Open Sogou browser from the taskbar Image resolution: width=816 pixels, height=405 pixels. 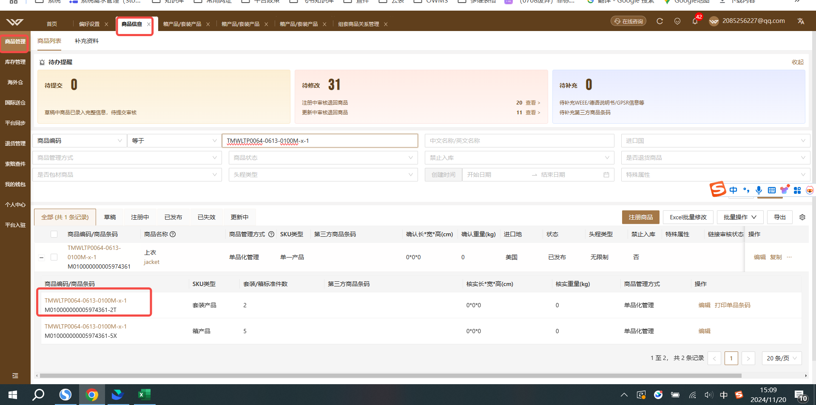[65, 395]
